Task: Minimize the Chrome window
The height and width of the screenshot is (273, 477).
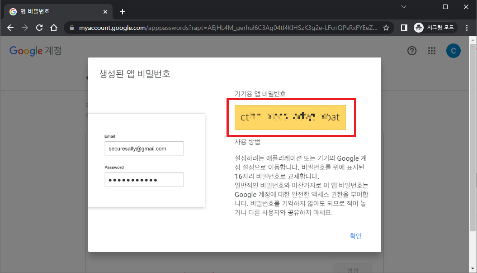Action: [425, 7]
